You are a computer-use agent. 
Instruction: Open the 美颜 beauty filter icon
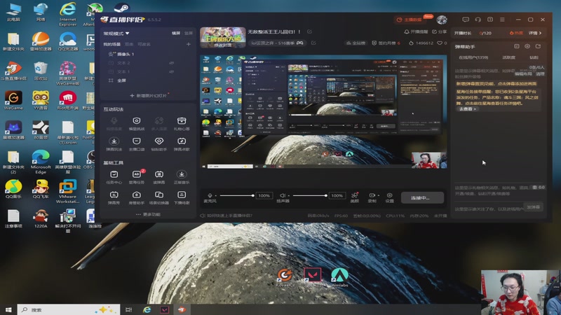(355, 197)
